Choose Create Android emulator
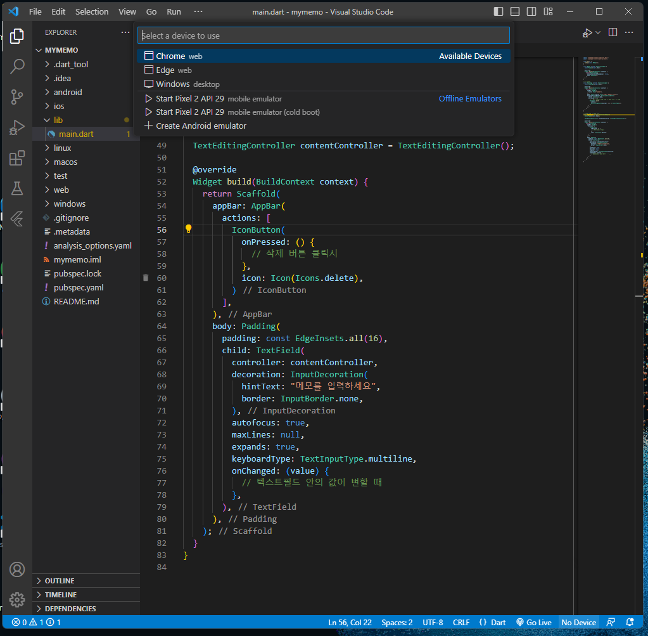 (x=324, y=126)
